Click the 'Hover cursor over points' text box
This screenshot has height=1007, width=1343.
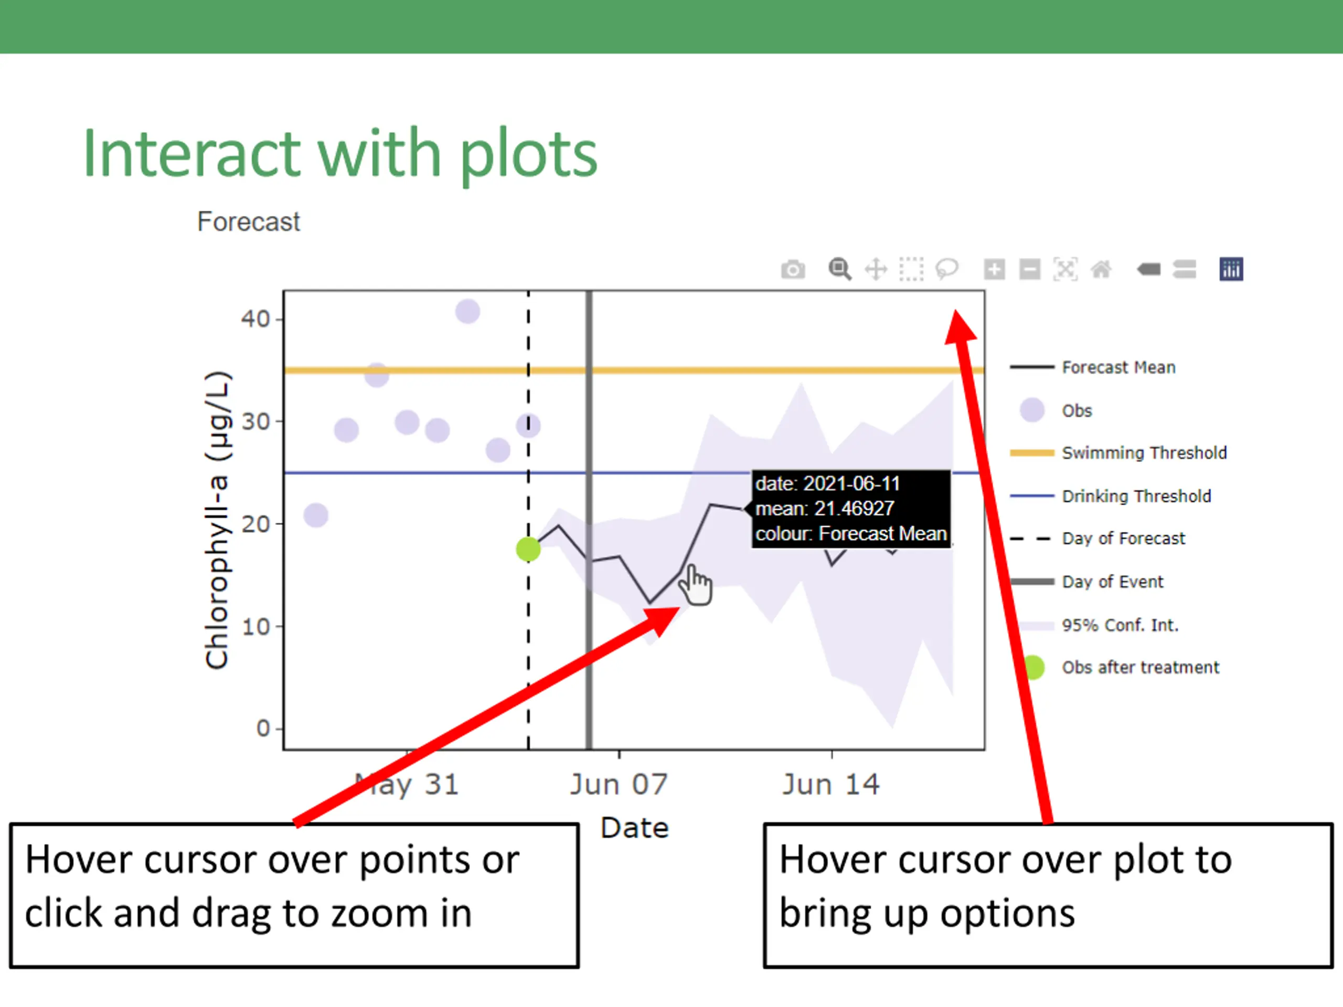(294, 895)
